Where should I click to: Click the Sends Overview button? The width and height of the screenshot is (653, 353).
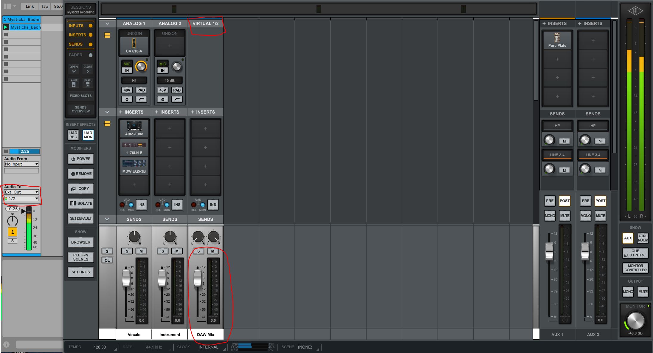coord(80,109)
